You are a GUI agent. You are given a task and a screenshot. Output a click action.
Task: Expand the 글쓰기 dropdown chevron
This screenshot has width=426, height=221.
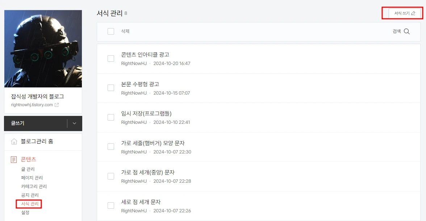pos(74,123)
